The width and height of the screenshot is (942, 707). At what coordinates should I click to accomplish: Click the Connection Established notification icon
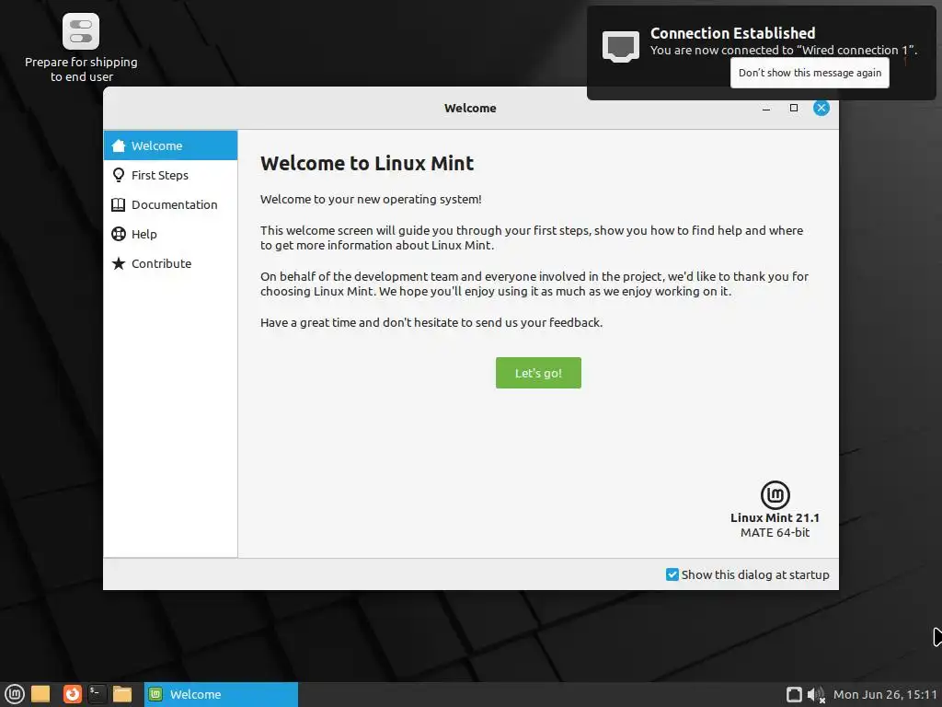[x=621, y=46]
